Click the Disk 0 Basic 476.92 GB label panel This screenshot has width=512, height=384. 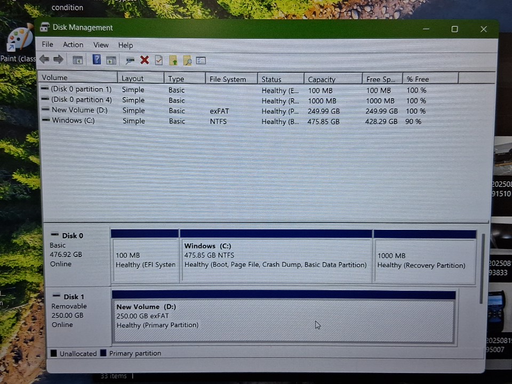[x=77, y=255]
